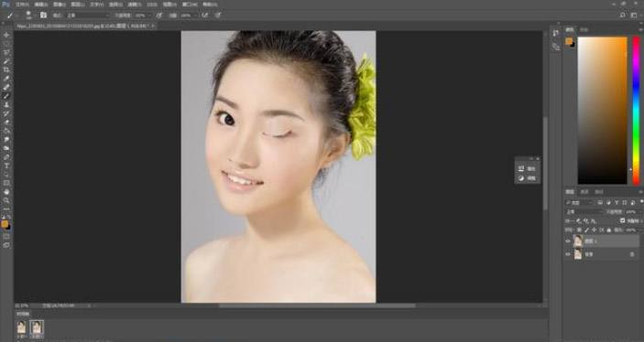This screenshot has width=644, height=342.
Task: Click the search icon at top right
Action: (623, 15)
